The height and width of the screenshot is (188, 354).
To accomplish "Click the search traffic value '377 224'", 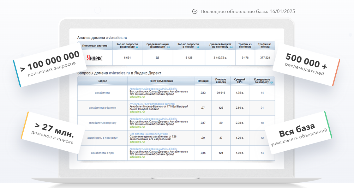I will [x=265, y=58].
